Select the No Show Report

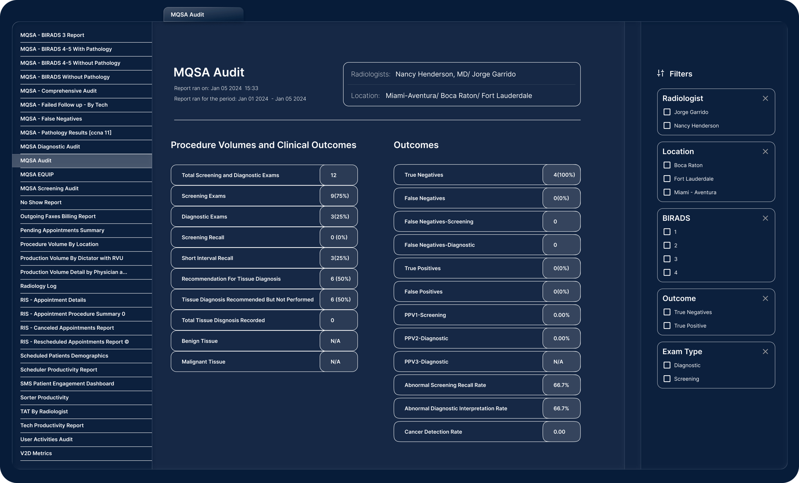[x=41, y=202]
